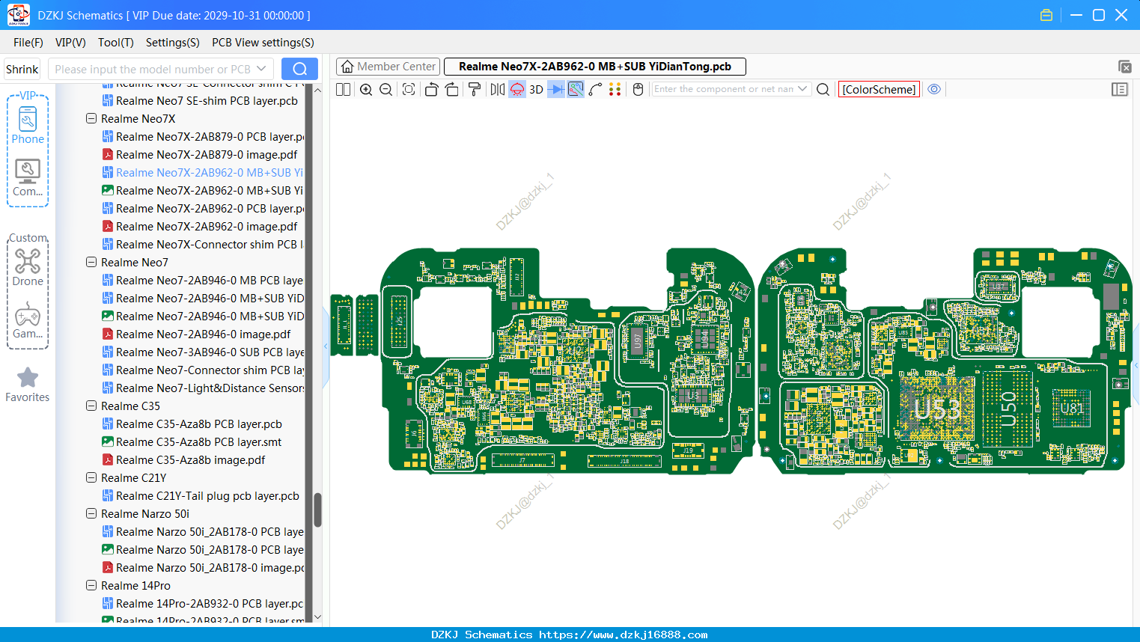Open the component or net name dropdown

point(802,89)
